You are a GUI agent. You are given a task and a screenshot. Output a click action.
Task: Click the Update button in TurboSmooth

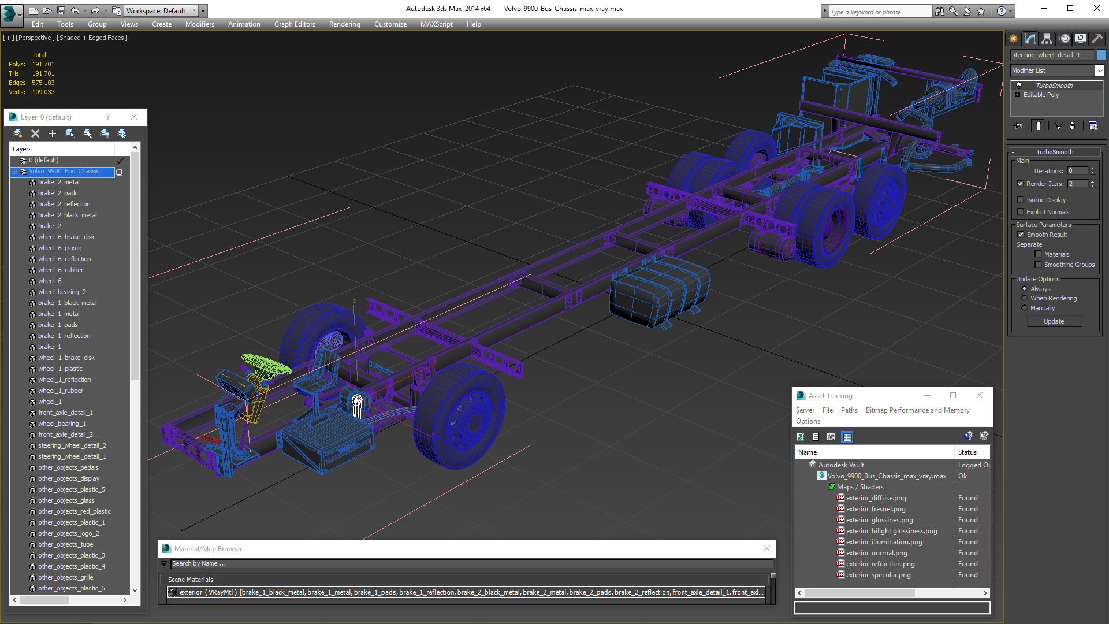coord(1054,321)
